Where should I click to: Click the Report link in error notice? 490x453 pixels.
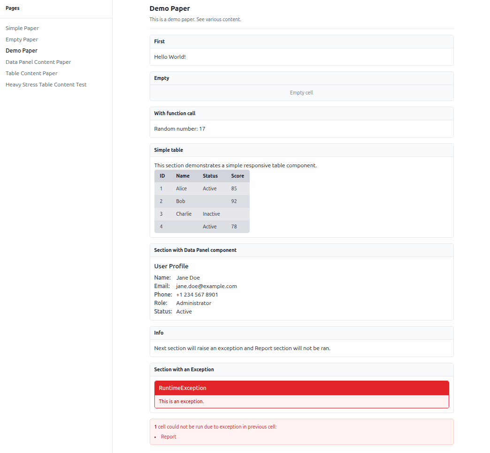[x=168, y=437]
